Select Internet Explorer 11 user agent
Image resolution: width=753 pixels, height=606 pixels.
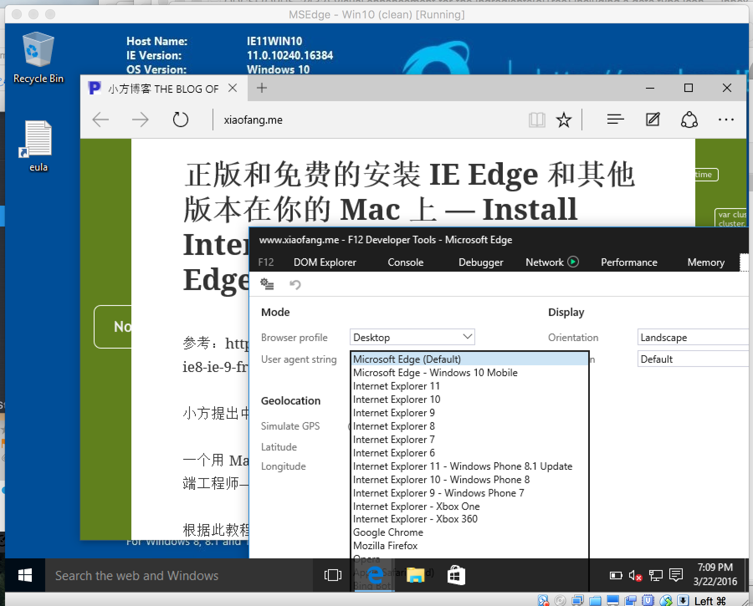point(469,386)
